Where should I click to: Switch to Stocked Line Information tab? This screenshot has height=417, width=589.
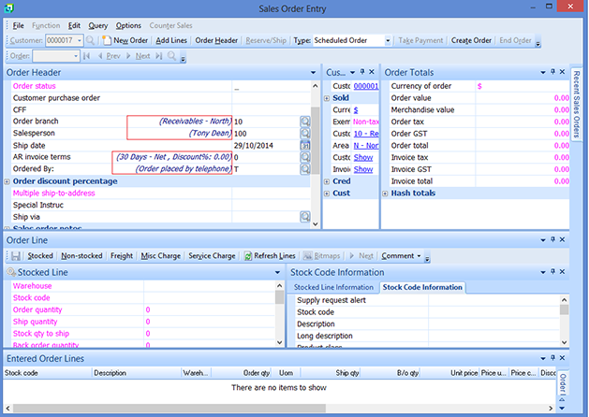tap(333, 287)
